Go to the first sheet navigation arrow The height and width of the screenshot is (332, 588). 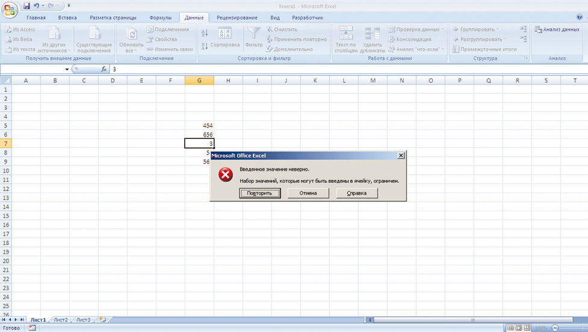click(x=4, y=319)
